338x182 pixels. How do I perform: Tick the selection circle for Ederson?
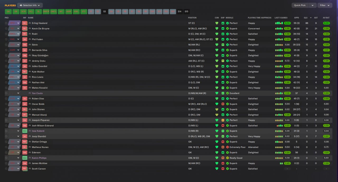click(6, 152)
